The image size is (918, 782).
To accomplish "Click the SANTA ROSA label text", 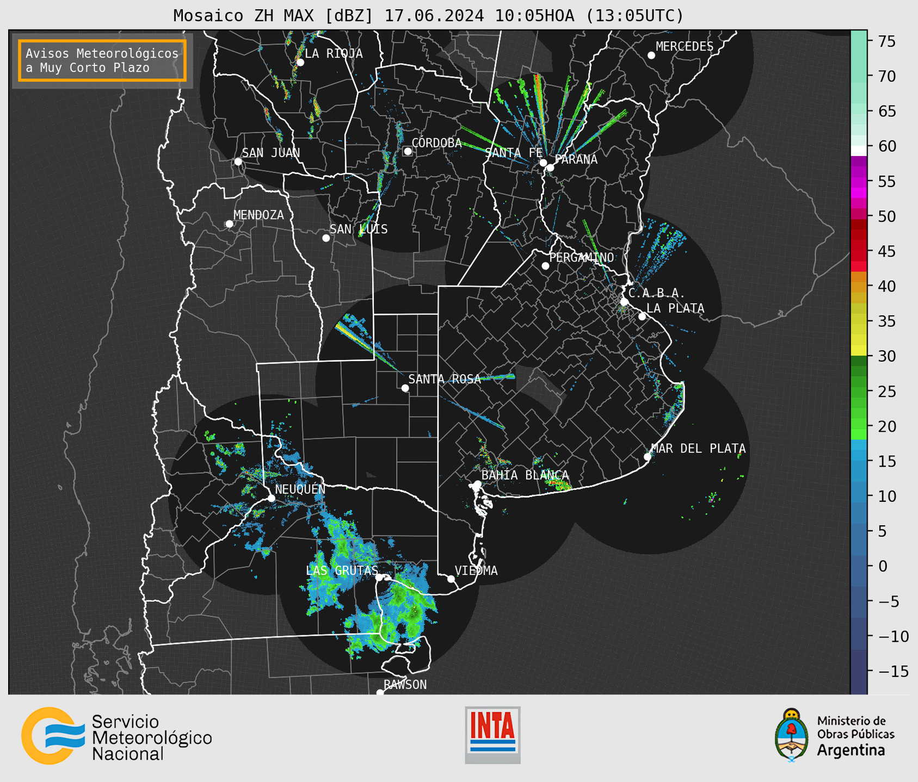I will (x=445, y=379).
